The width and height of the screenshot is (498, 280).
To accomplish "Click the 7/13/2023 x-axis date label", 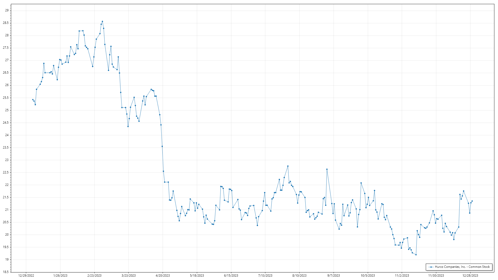I will pos(265,276).
